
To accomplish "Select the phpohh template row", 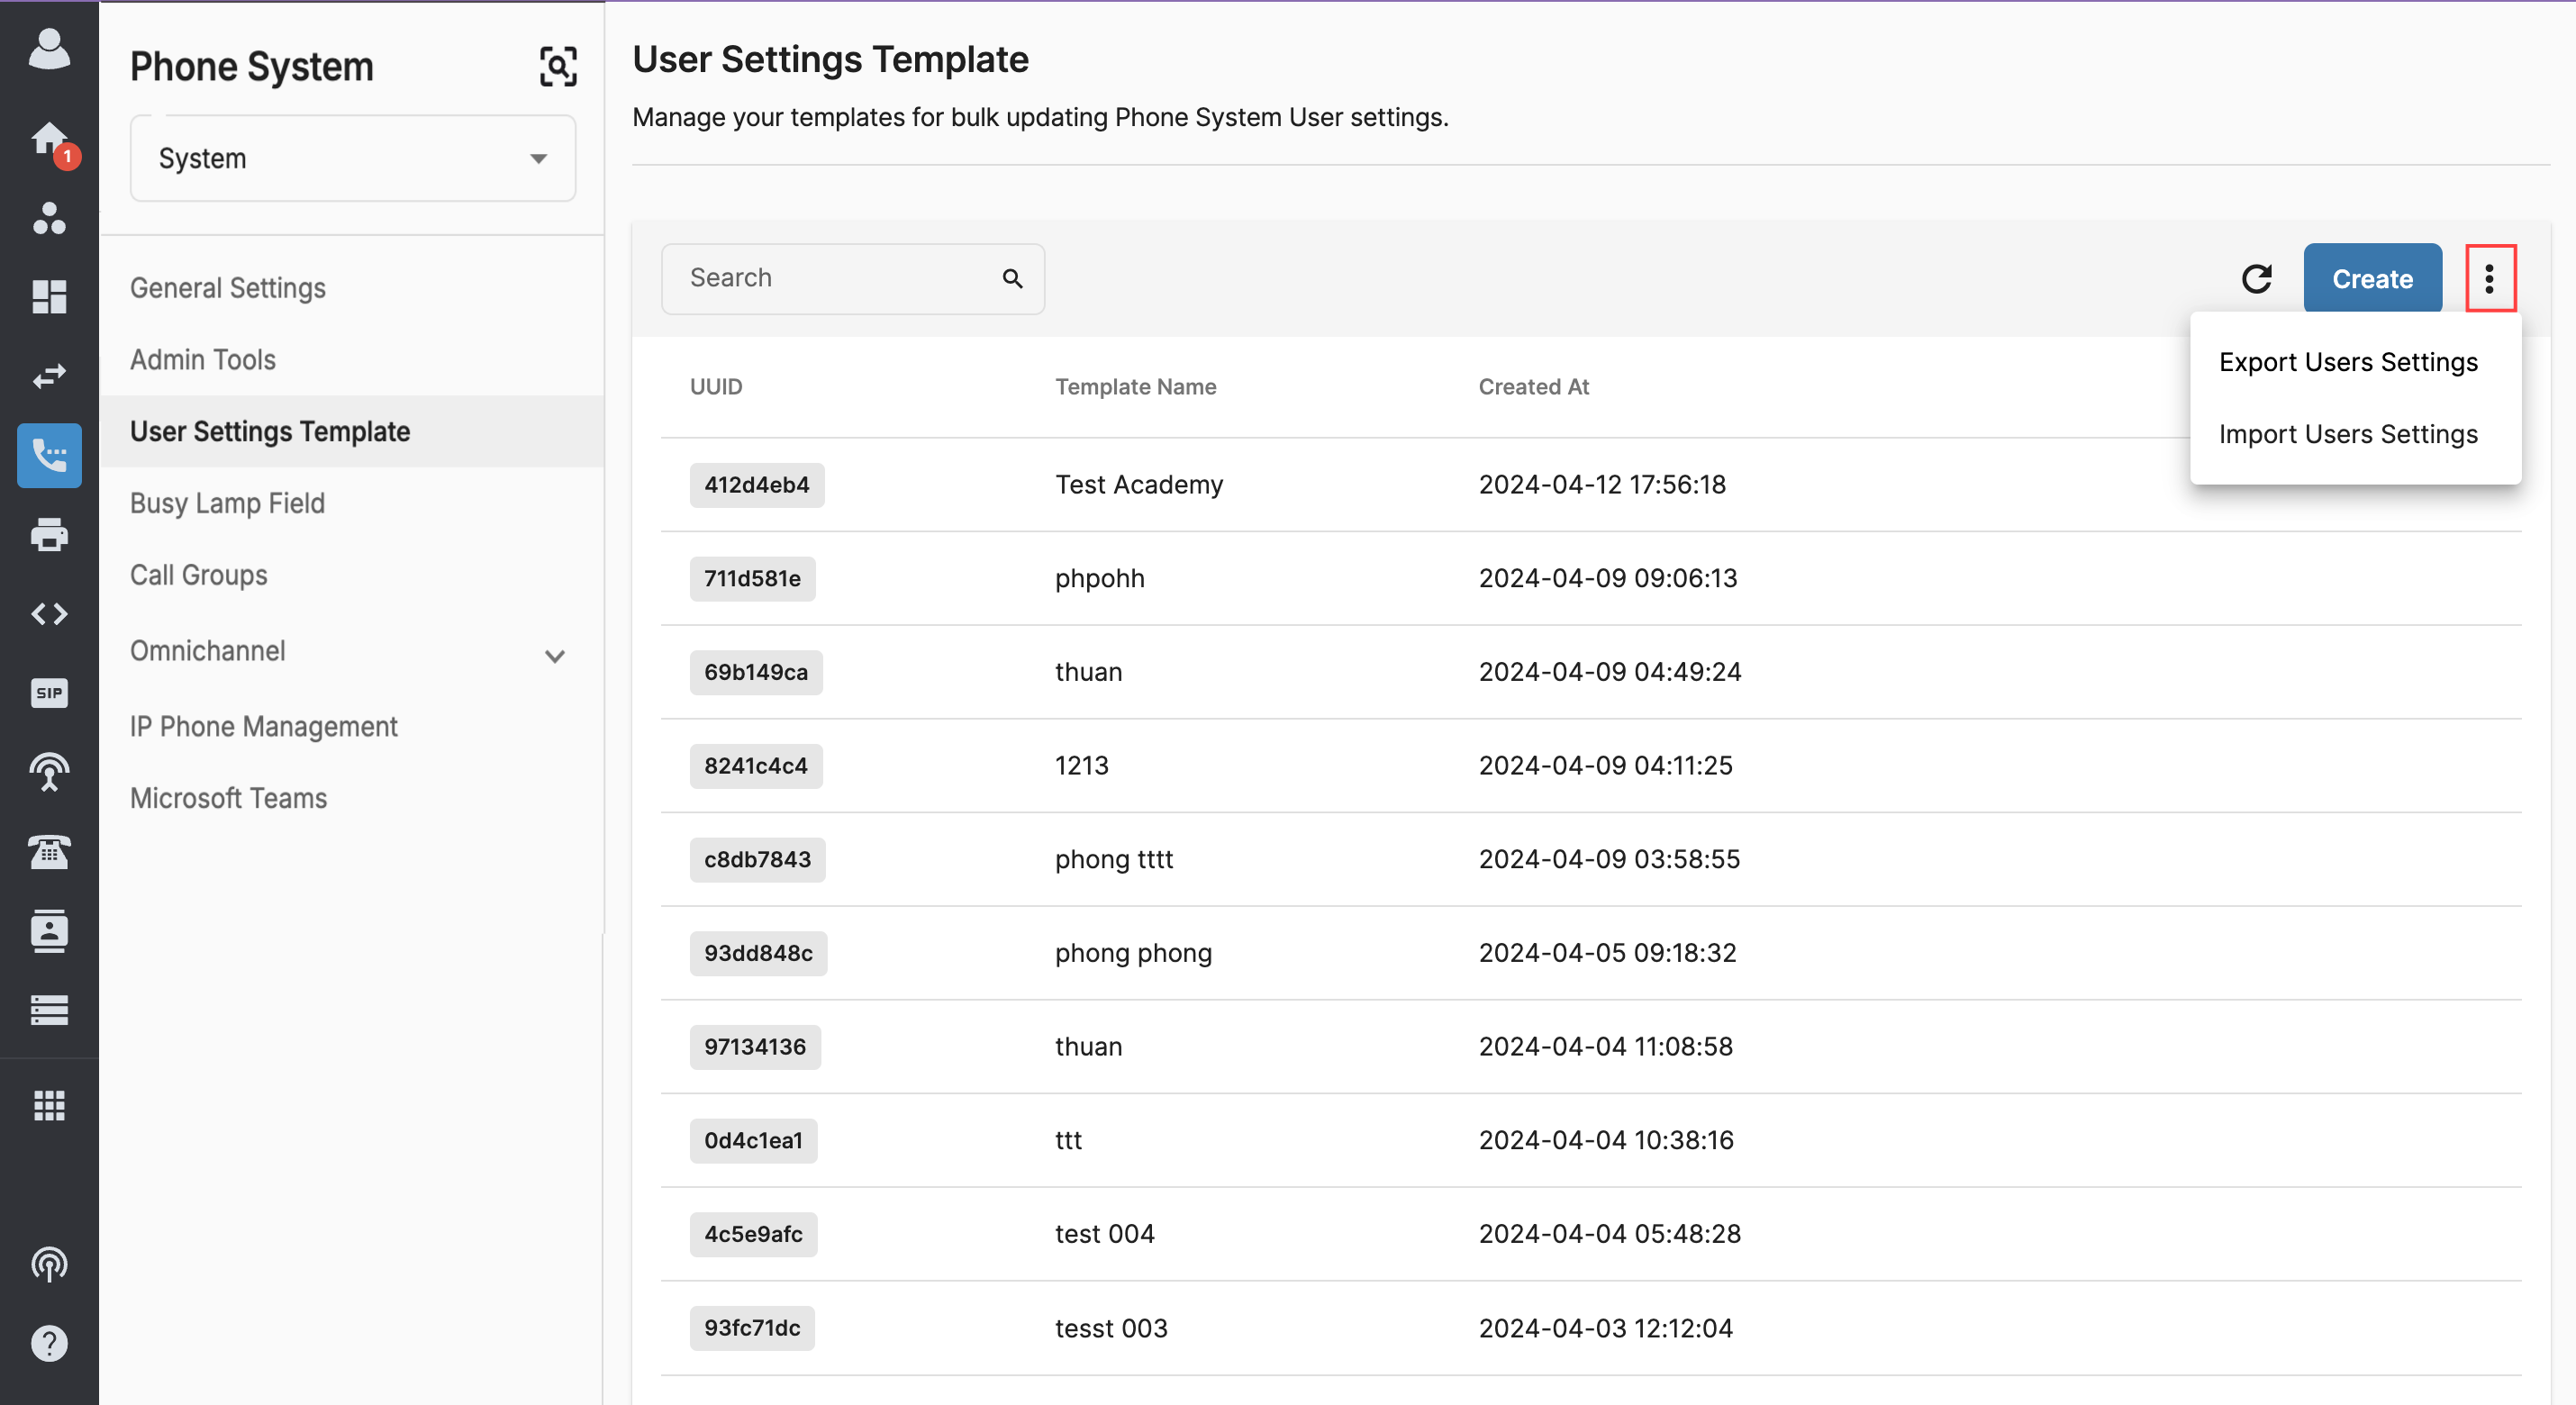I will tap(1591, 578).
